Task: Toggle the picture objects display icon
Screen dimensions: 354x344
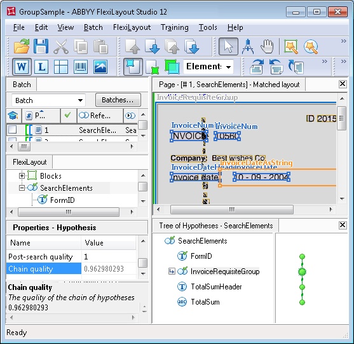Action: pos(100,67)
